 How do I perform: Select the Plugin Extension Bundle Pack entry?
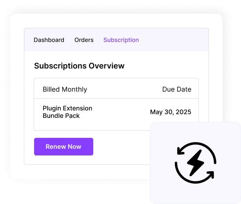67,112
